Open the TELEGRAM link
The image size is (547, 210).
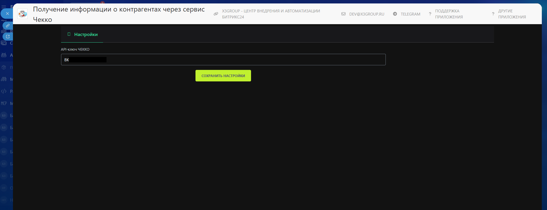(411, 14)
